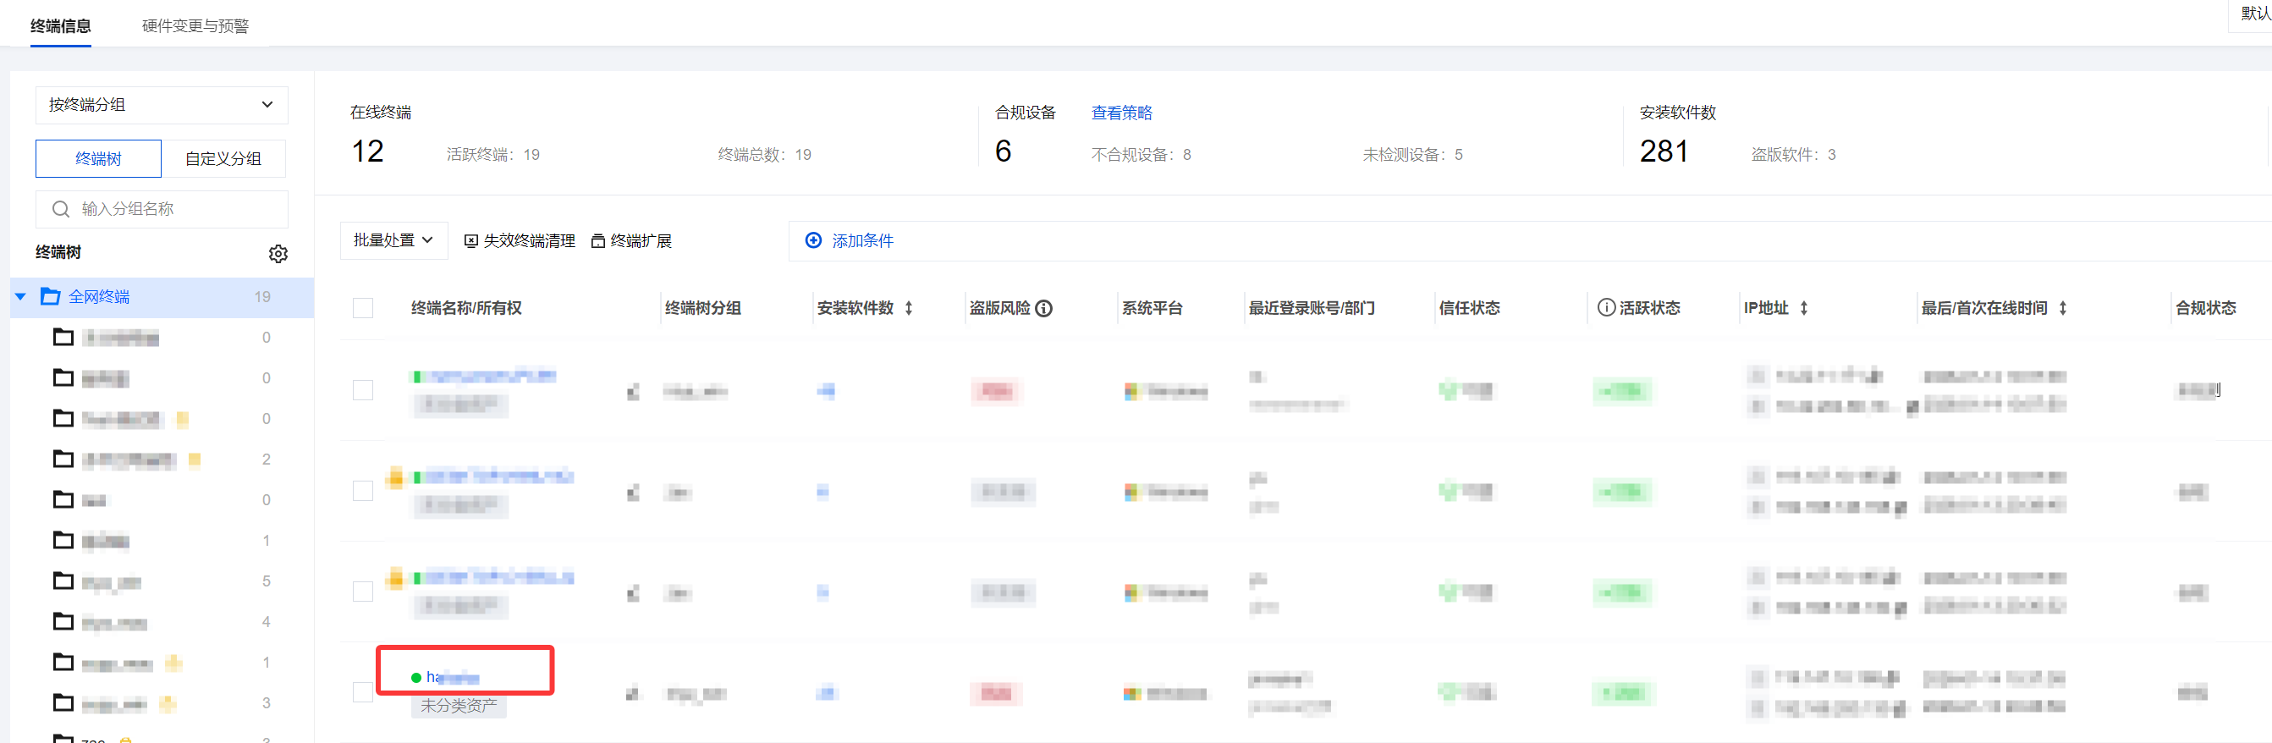Switch to 自定义分组 tab

point(223,159)
